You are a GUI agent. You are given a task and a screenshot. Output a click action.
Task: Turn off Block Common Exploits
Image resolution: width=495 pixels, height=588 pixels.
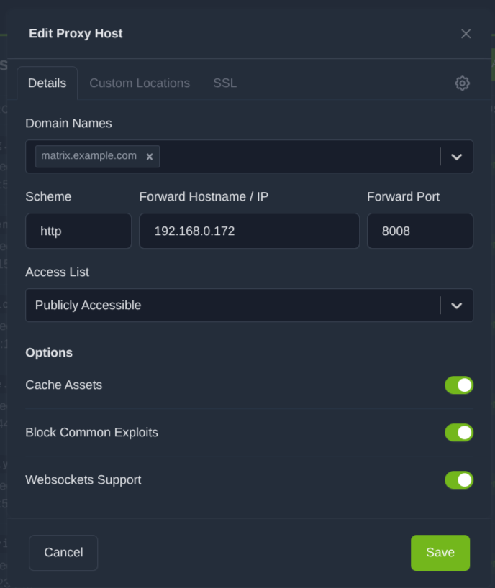458,433
